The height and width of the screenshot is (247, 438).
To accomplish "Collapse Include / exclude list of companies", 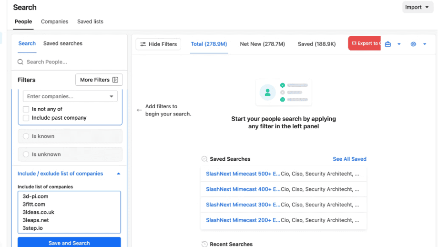I will coord(119,174).
